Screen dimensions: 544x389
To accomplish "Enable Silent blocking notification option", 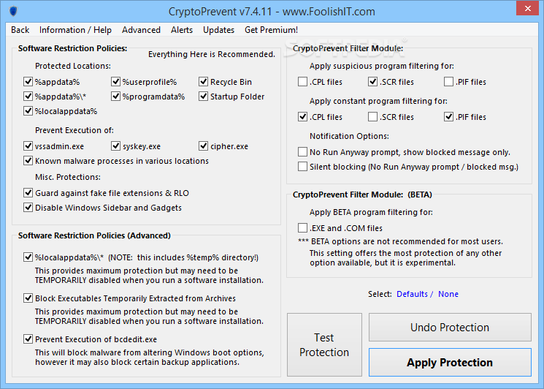I will (x=302, y=167).
